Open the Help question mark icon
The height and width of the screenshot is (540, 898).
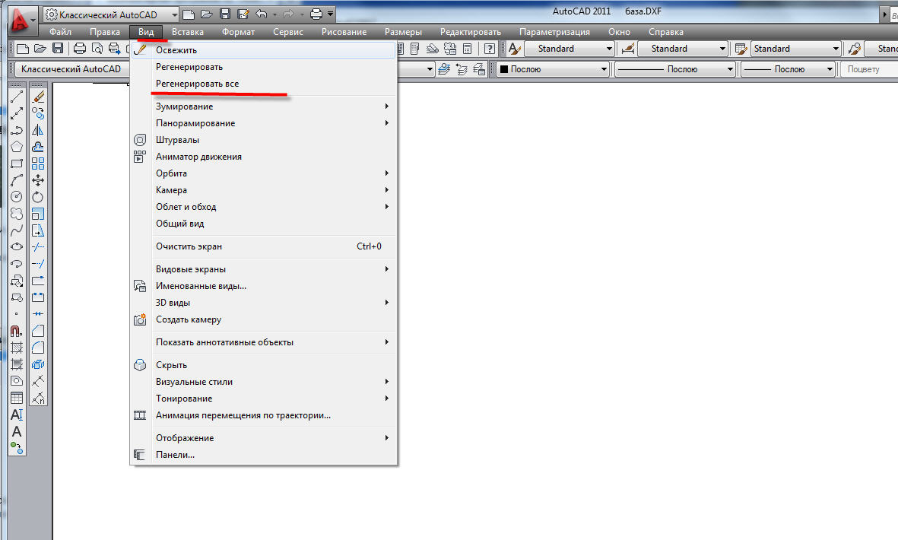pyautogui.click(x=490, y=49)
